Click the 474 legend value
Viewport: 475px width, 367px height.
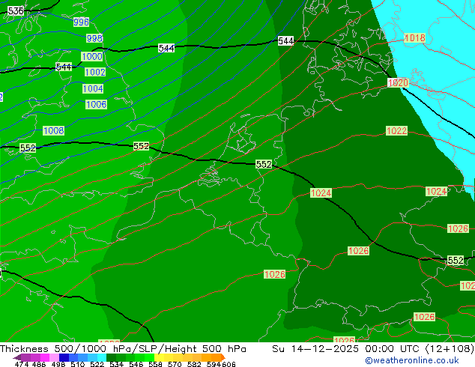(x=22, y=364)
